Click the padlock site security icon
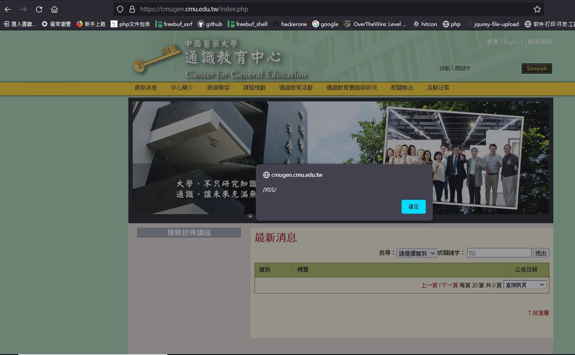 [x=132, y=9]
